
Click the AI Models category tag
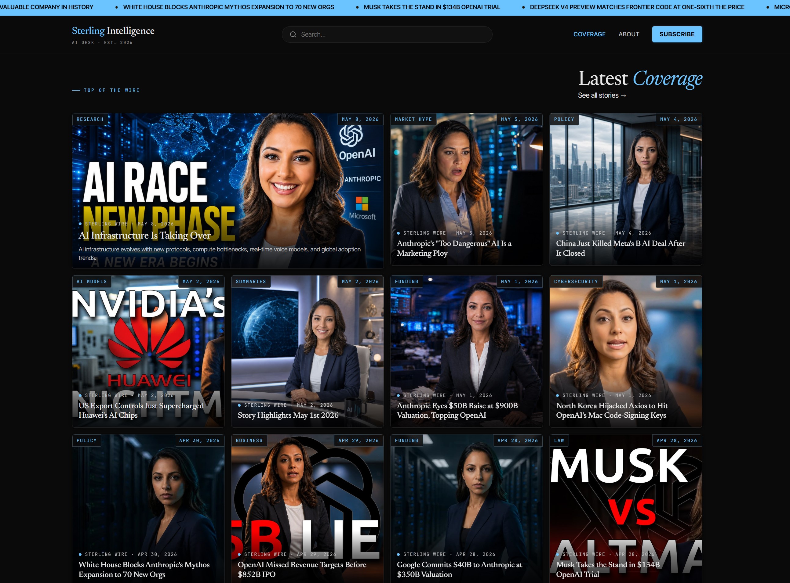(x=92, y=282)
